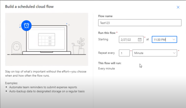Image resolution: width=186 pixels, height=108 pixels.
Task: Click the blue alarm clock icon
Action: tap(26, 25)
